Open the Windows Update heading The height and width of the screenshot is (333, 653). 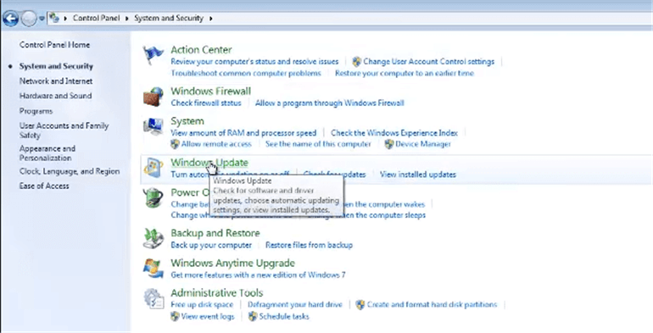click(x=209, y=163)
